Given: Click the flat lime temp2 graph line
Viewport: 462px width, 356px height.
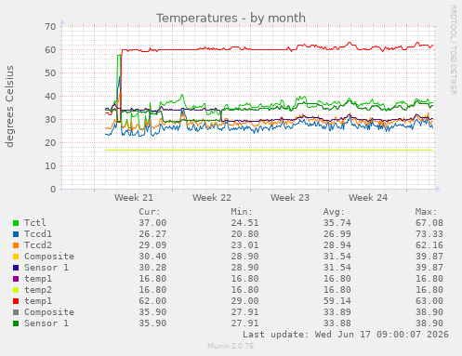Looking at the screenshot, I should coord(269,151).
